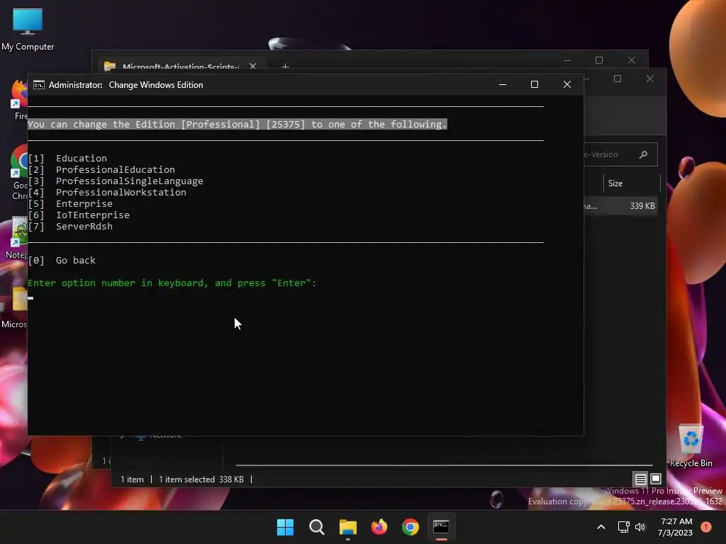Switch Explorer to large thumbnails view
726x544 pixels.
(656, 479)
